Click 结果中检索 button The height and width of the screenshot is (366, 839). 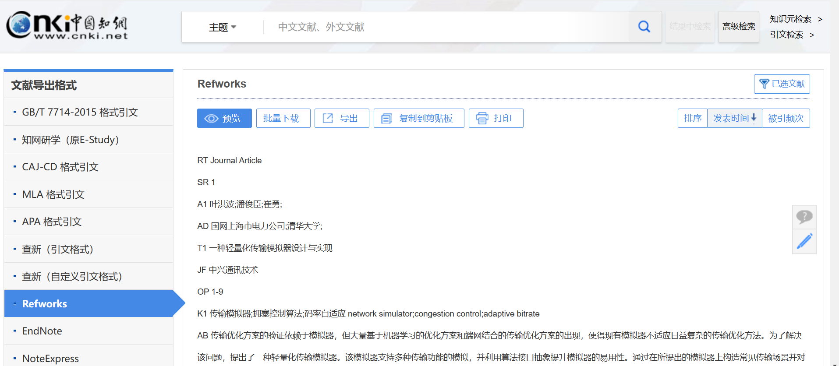pos(690,27)
